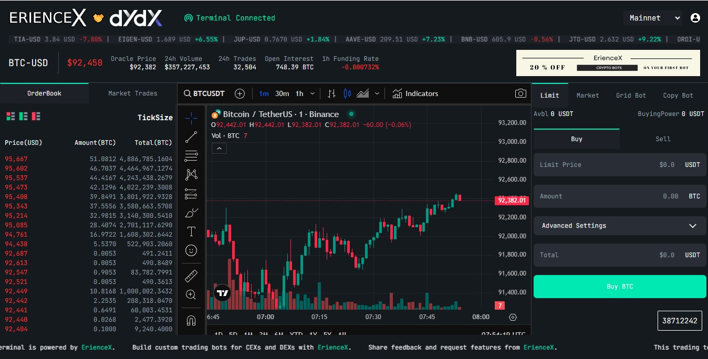Toggle the Magnet snapping tool
708x359 pixels.
click(x=191, y=320)
